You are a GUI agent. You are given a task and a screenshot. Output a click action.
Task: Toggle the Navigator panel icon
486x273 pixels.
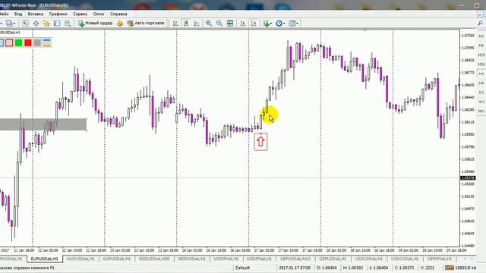tap(46, 24)
